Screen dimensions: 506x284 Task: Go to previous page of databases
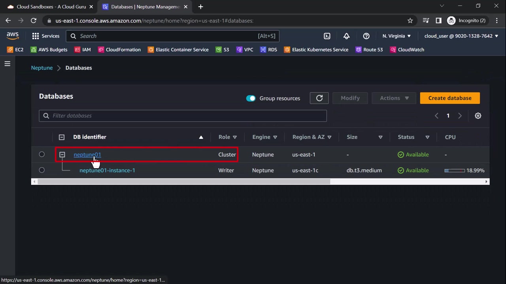coord(436,116)
